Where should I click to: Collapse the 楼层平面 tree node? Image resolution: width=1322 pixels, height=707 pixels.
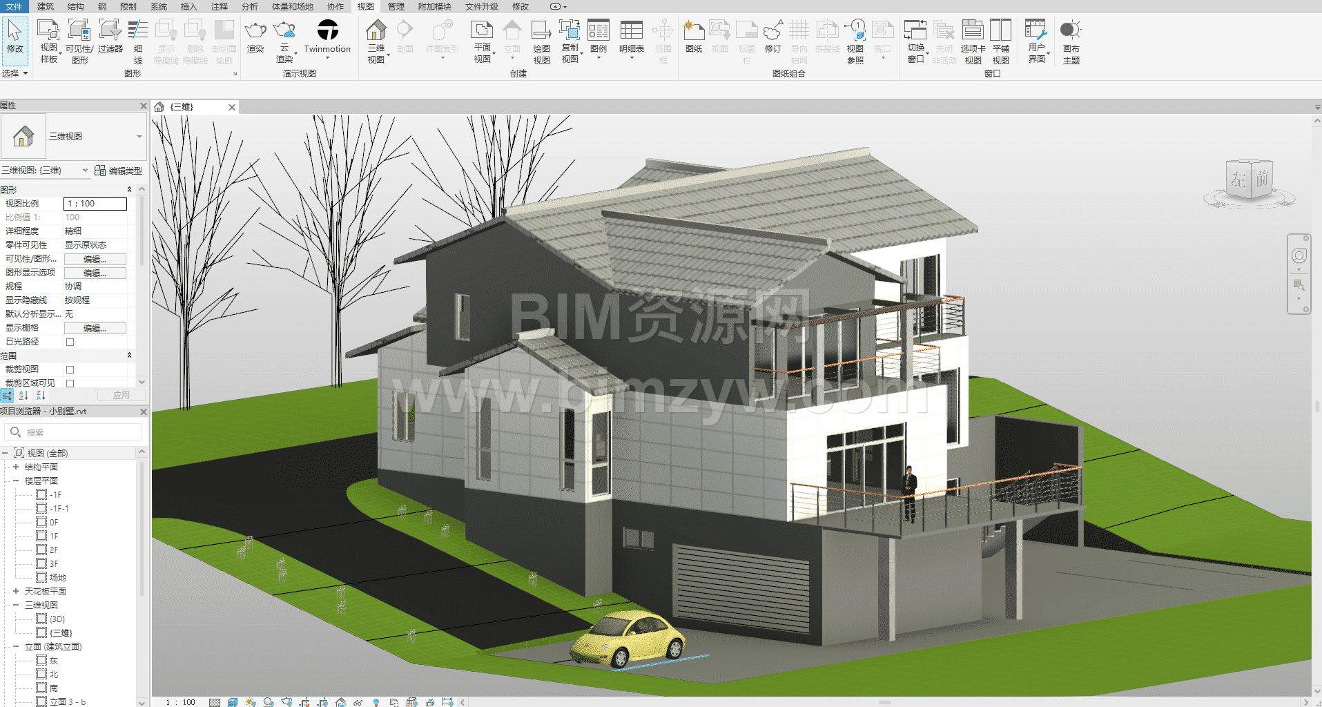click(x=16, y=481)
